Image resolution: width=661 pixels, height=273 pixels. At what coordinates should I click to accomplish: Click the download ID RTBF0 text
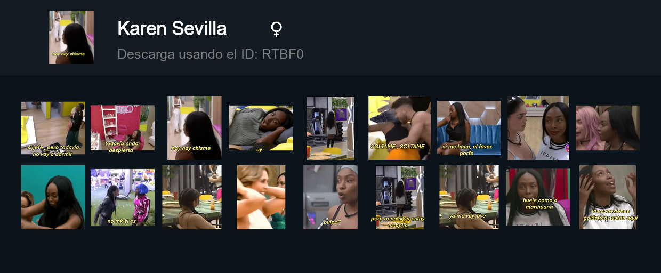coord(211,54)
